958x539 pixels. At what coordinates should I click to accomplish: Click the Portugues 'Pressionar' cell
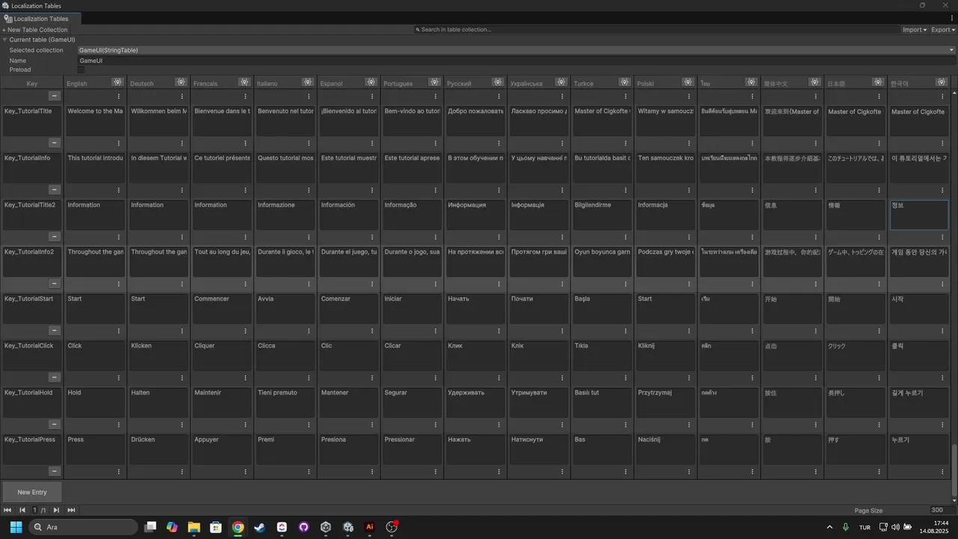click(x=412, y=449)
